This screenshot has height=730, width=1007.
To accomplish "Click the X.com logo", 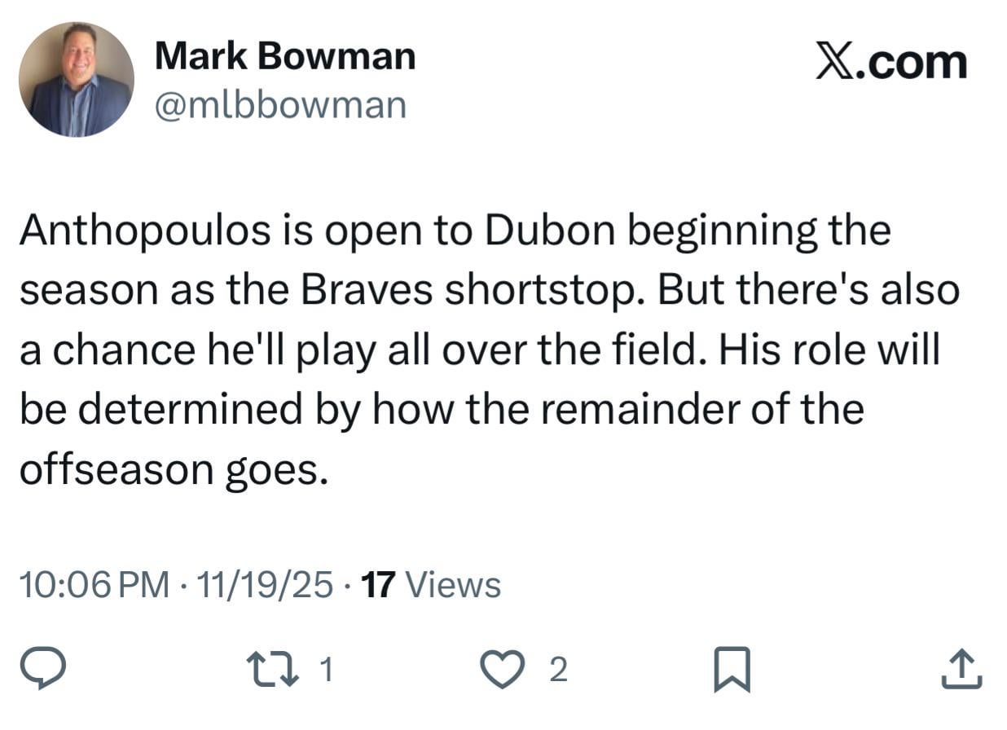I will pos(890,59).
